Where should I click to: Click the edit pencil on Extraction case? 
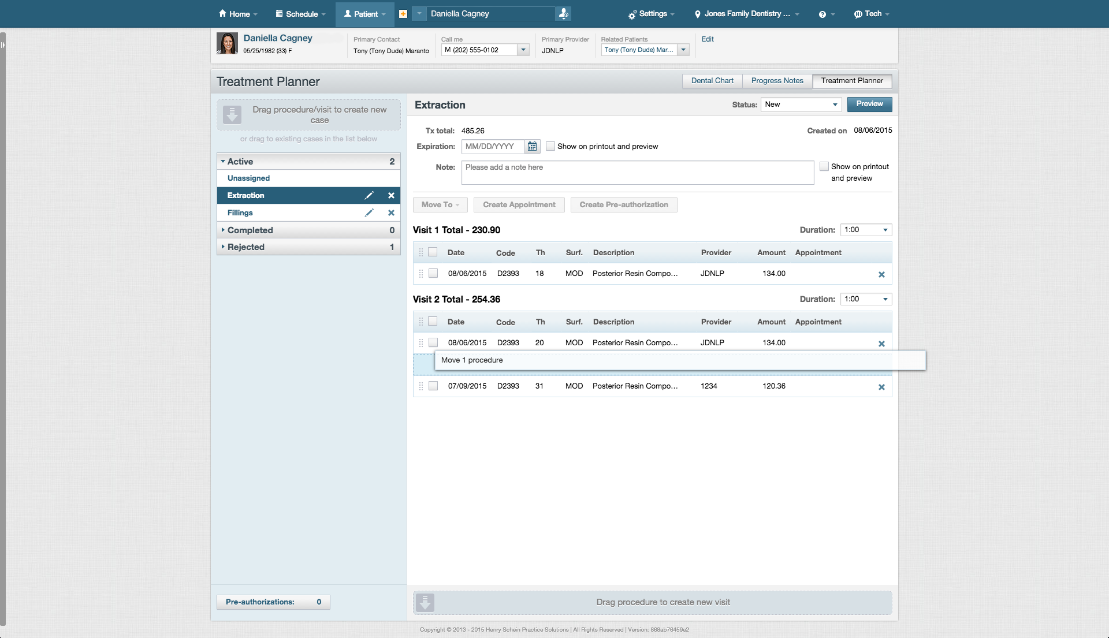click(369, 196)
